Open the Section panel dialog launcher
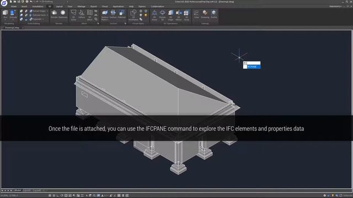Viewport: 353px width, 198px height. (x=125, y=23)
